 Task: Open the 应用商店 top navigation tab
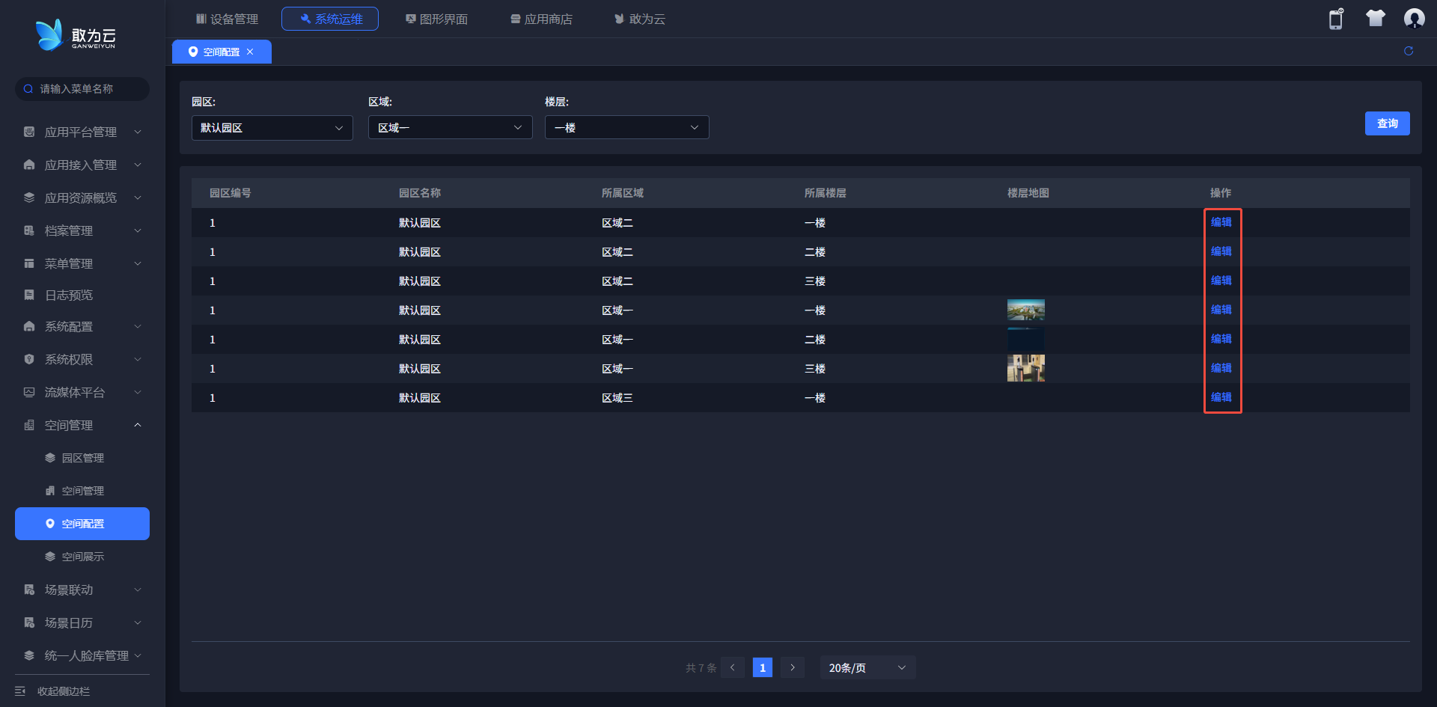541,19
